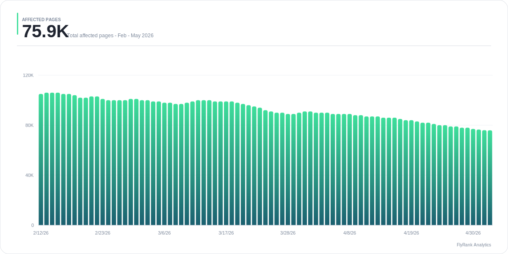Click the 120K y-axis label

[28, 75]
